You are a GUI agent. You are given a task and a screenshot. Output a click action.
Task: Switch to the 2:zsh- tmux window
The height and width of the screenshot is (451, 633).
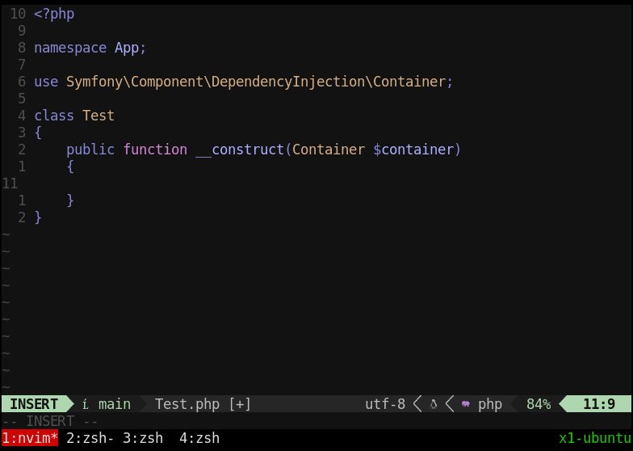tap(90, 438)
